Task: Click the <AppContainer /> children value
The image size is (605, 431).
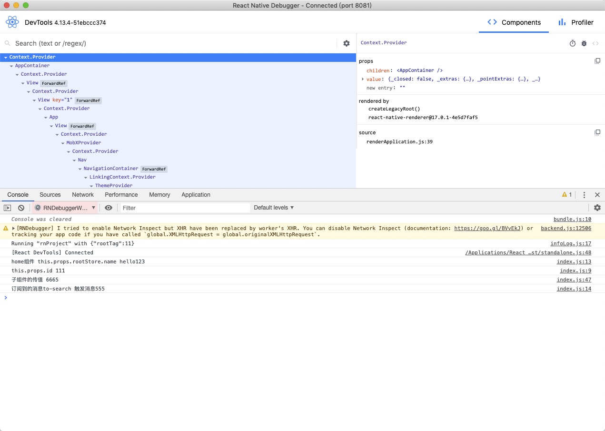Action: [x=419, y=70]
